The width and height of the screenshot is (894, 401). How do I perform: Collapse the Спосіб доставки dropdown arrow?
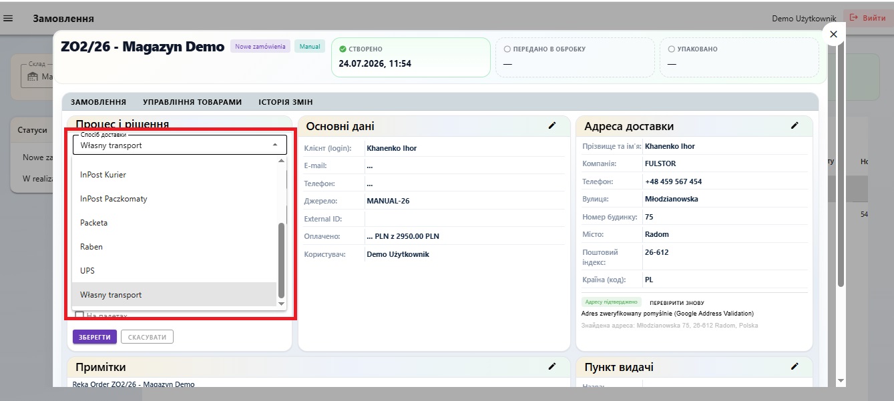(x=275, y=145)
